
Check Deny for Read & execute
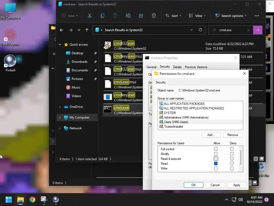pos(232,159)
